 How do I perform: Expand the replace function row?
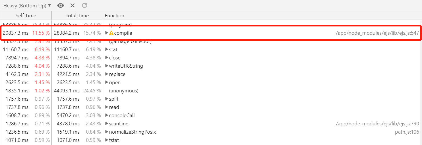[x=107, y=74]
